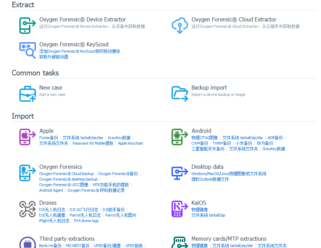The image size is (321, 248).
Task: Click the Android import robot icon
Action: 180,137
